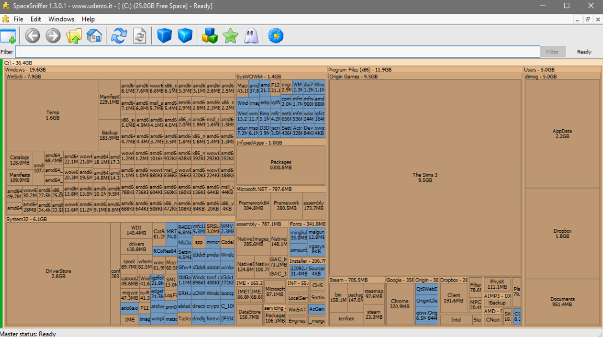This screenshot has height=337, width=603.
Task: Click the first blue cube detail icon
Action: pyautogui.click(x=164, y=36)
